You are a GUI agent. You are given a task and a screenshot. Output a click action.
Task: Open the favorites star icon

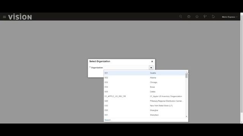pos(197,17)
